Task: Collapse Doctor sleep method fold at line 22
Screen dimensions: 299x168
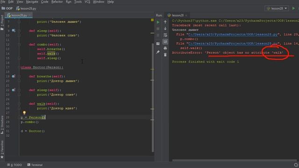Action: click(x=19, y=90)
